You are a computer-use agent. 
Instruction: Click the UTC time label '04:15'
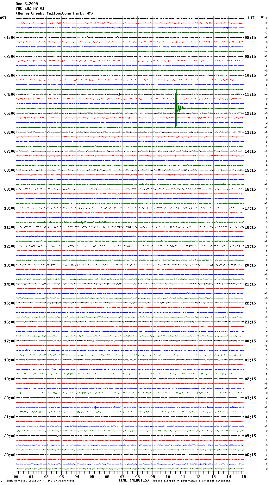[250, 417]
